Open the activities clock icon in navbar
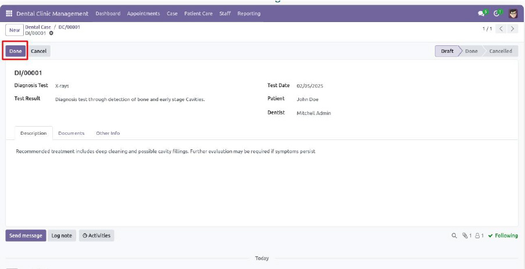 [x=497, y=13]
